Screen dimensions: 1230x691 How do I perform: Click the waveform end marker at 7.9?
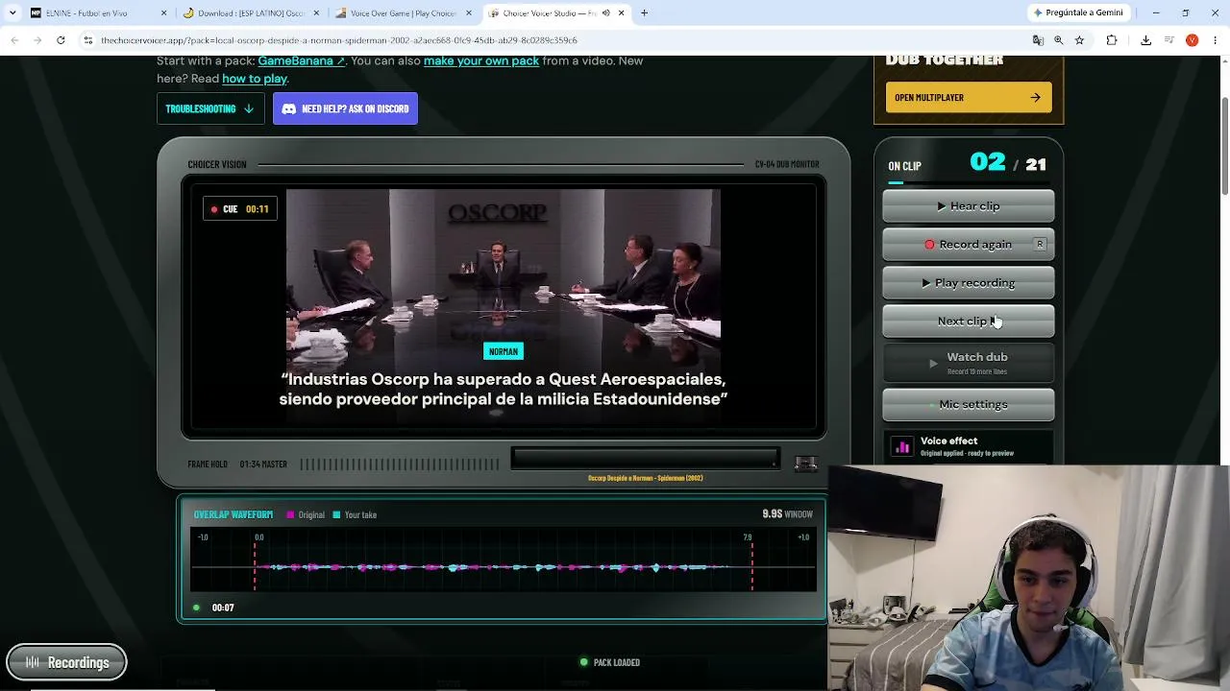pos(751,564)
